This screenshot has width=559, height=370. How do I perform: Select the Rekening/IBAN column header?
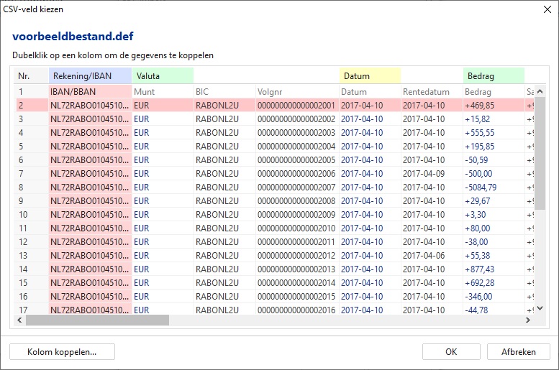point(90,75)
